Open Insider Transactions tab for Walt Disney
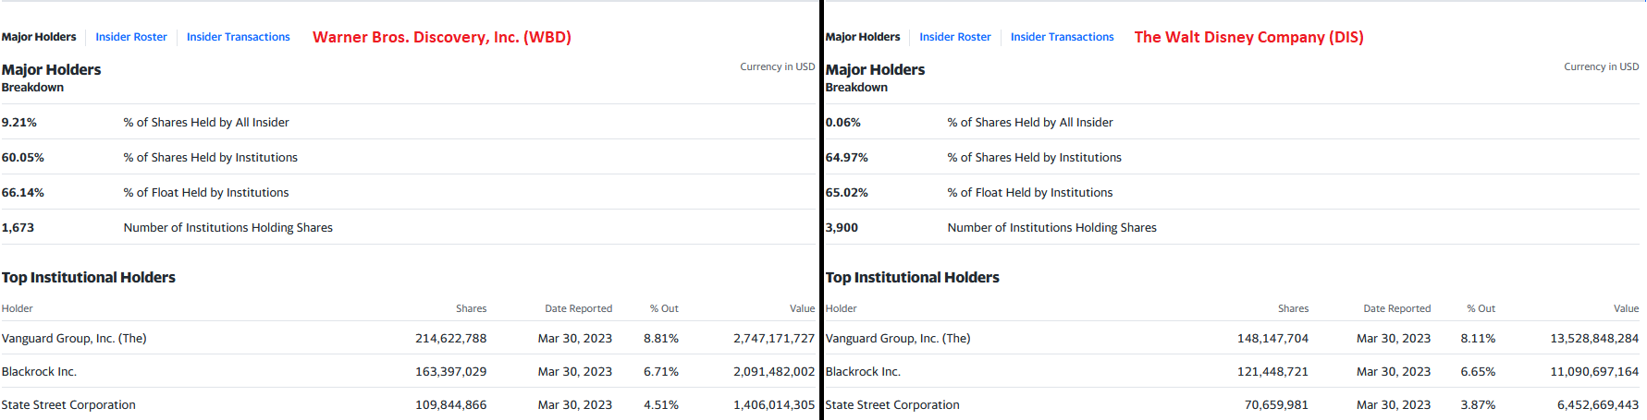 (x=1062, y=37)
